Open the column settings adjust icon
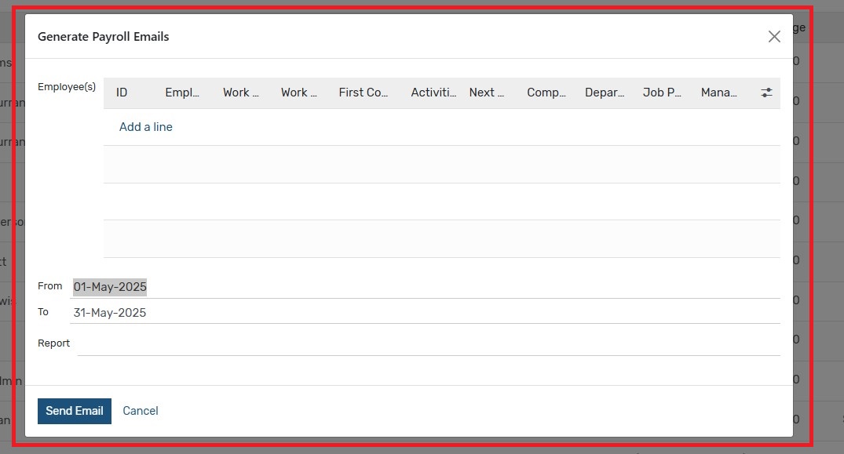The height and width of the screenshot is (454, 844). (x=766, y=93)
